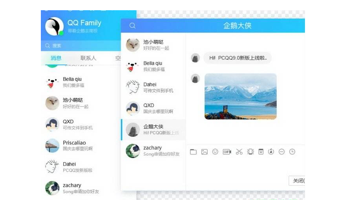Viewport: 364px width, 200px height.
Task: Open the emoji smiley picker
Action: coord(215,152)
